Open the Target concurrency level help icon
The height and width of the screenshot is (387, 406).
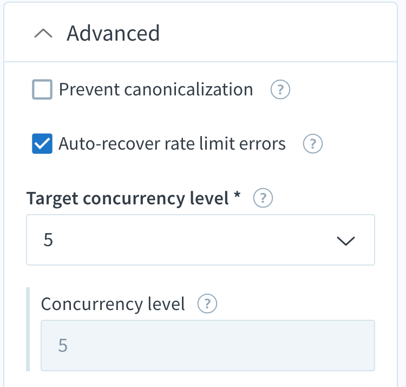263,198
